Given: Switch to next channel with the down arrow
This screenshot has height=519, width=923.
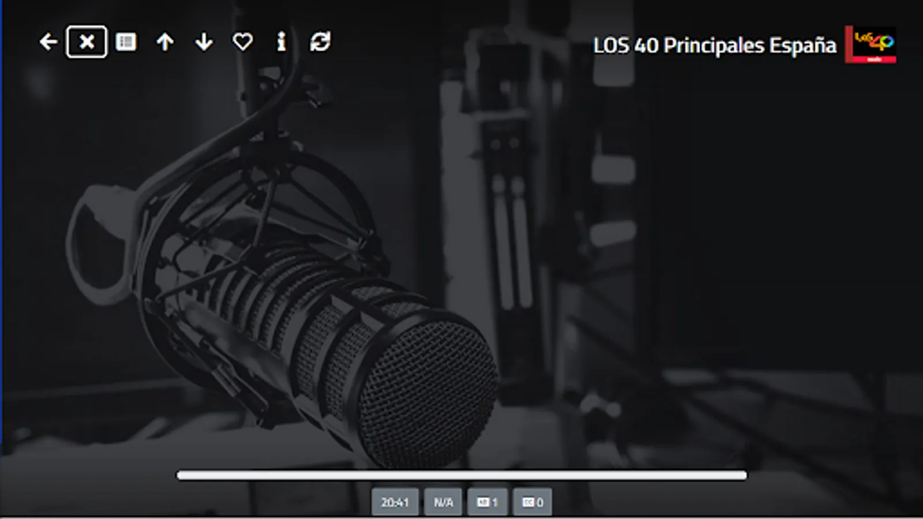Looking at the screenshot, I should [x=204, y=42].
